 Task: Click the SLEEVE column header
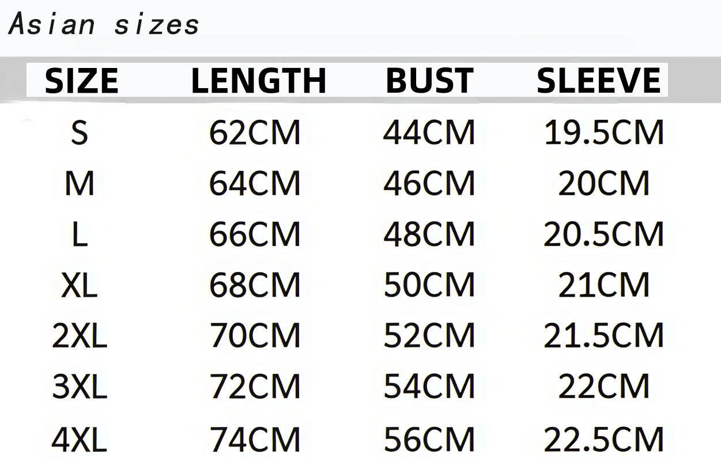pos(599,81)
